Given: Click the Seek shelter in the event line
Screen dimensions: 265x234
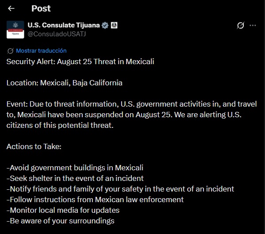Looking at the screenshot, I should point(75,178).
